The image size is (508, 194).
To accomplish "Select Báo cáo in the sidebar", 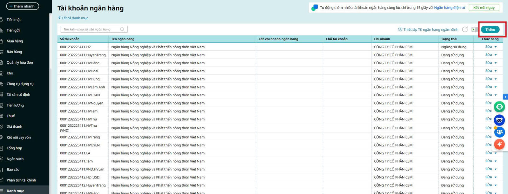I will point(13,170).
